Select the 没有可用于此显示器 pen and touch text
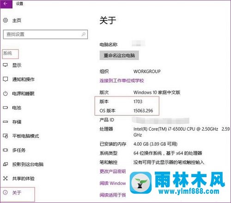The width and height of the screenshot is (231, 203). [169, 162]
